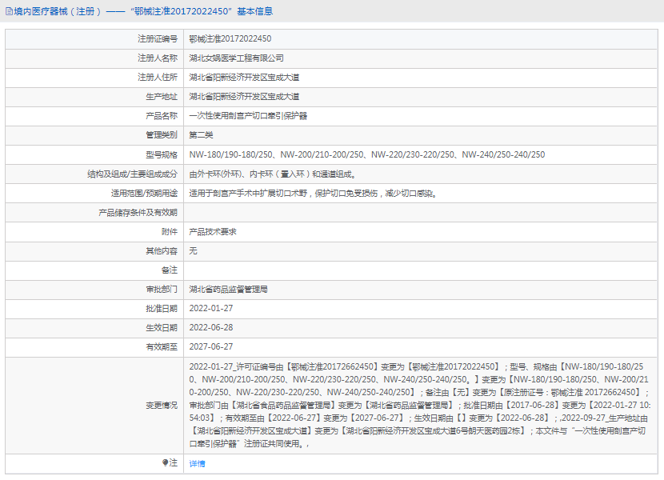The image size is (664, 480).
Task: Select the NW-180/190-180/250 model specification text
Action: tap(230, 154)
